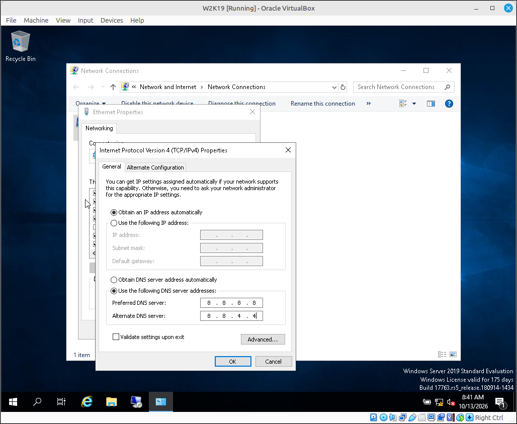This screenshot has height=424, width=517.
Task: Toggle preview pane in Network Connections
Action: 430,104
